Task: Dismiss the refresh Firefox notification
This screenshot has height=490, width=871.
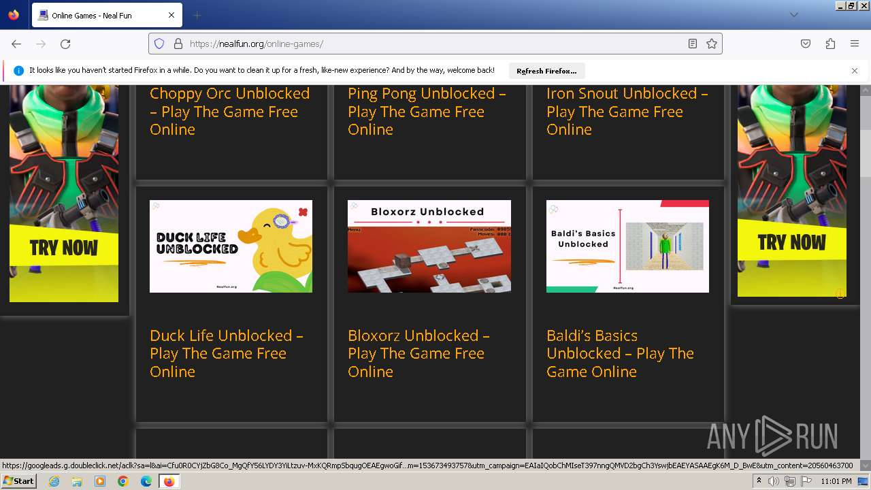Action: [855, 71]
